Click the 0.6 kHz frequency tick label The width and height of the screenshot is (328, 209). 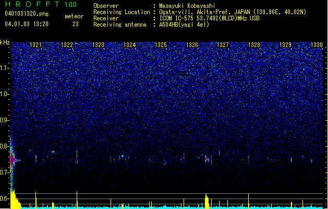click(x=5, y=199)
